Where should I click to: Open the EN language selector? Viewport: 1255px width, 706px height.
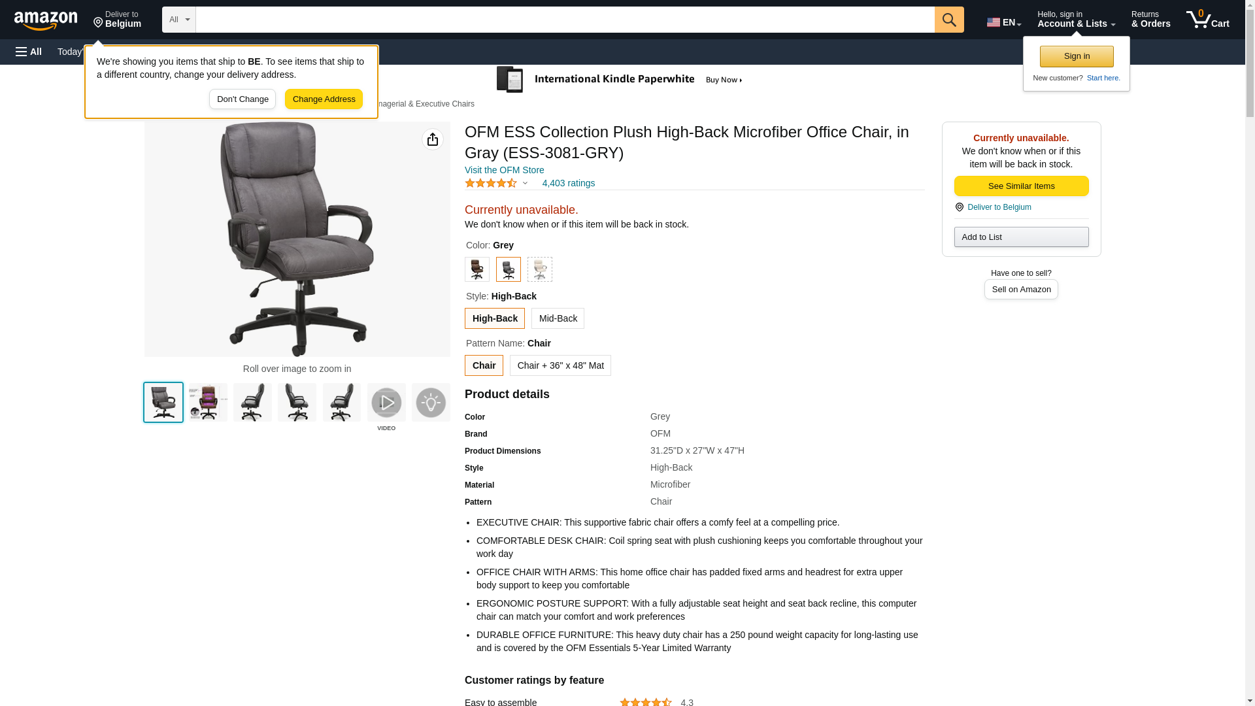(1004, 22)
